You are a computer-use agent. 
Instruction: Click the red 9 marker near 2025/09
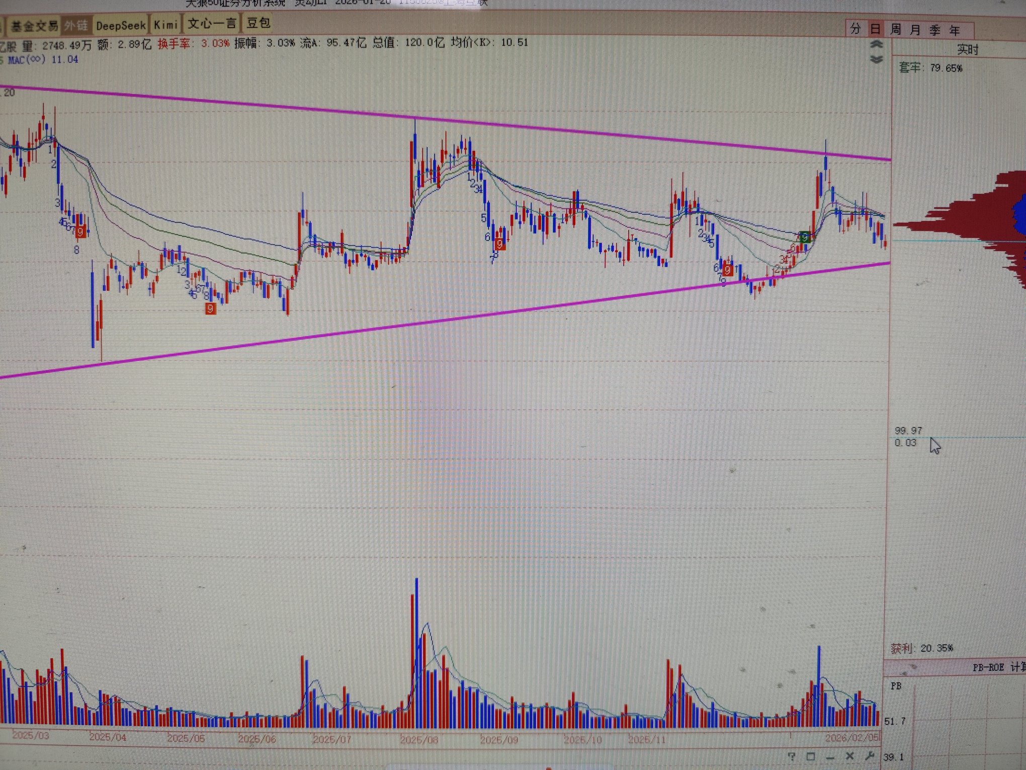point(499,245)
